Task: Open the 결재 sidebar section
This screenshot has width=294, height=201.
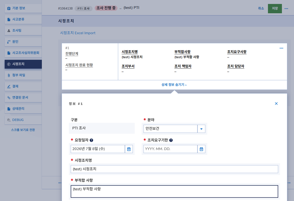Action: 23,86
